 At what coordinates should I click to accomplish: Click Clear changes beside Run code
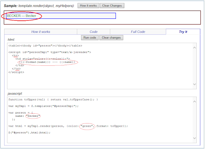point(111,38)
